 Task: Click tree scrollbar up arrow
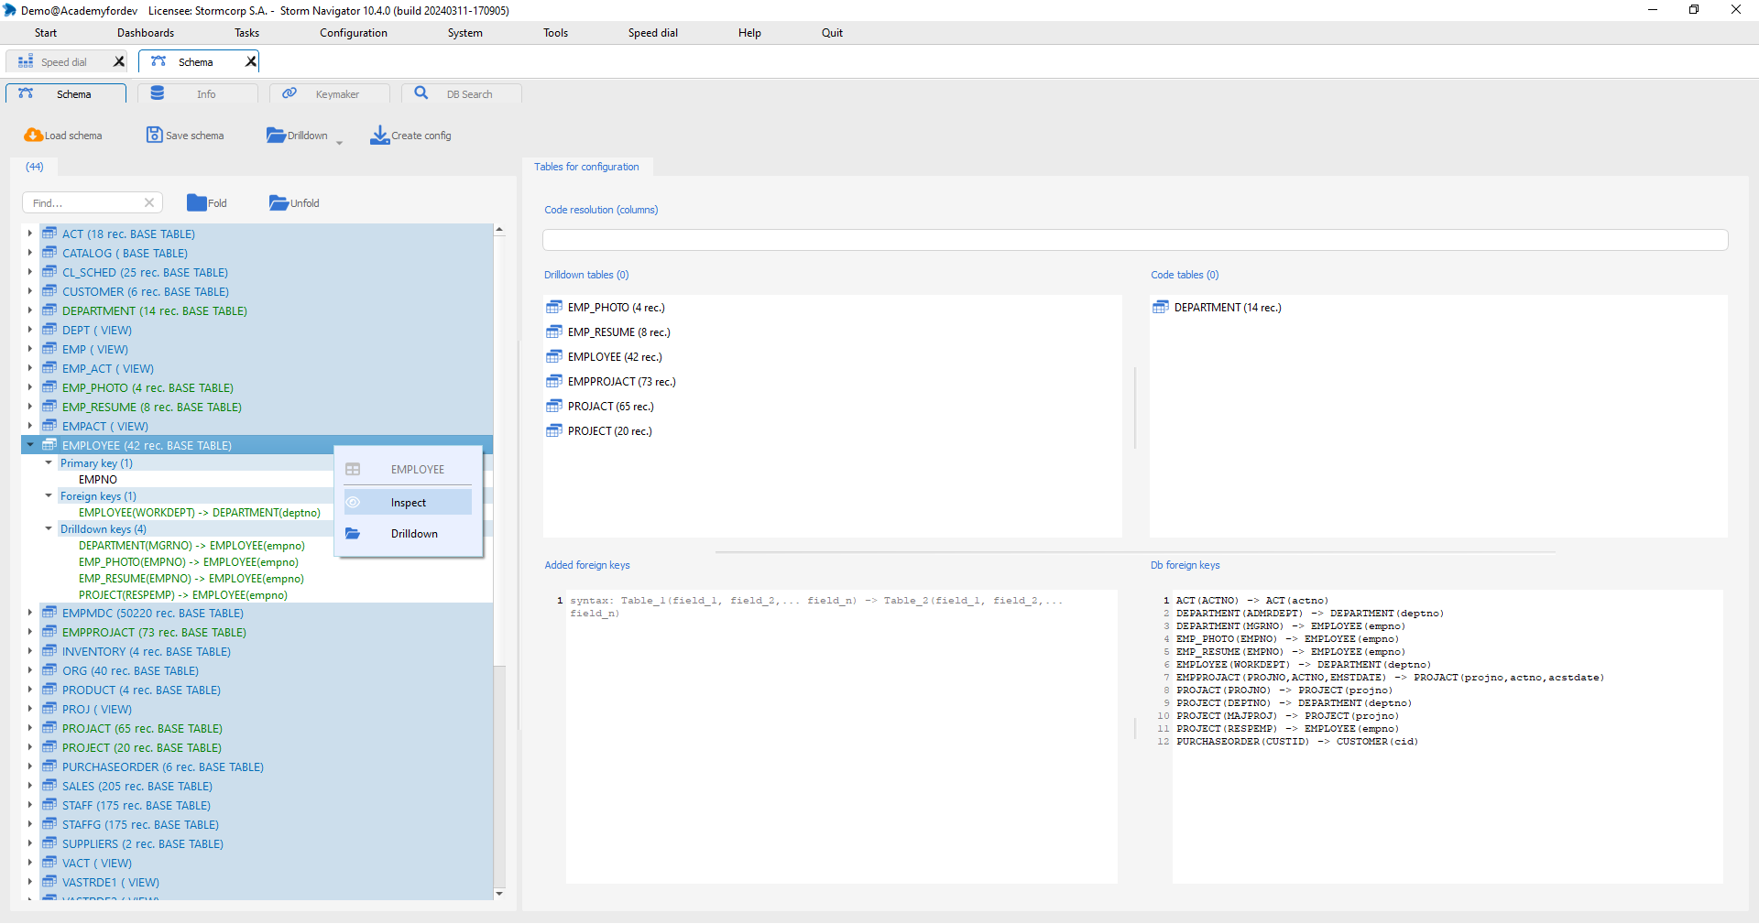pyautogui.click(x=499, y=230)
